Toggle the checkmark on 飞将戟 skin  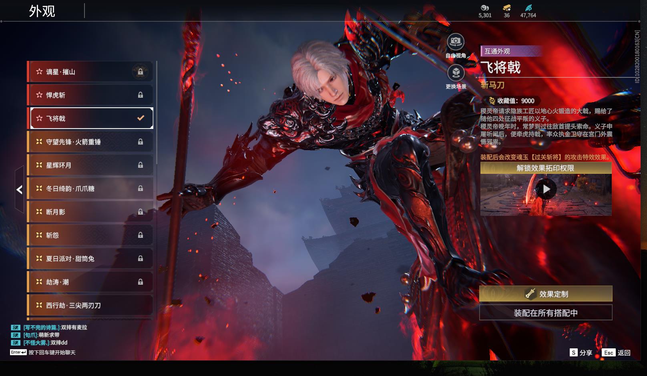[x=141, y=118]
